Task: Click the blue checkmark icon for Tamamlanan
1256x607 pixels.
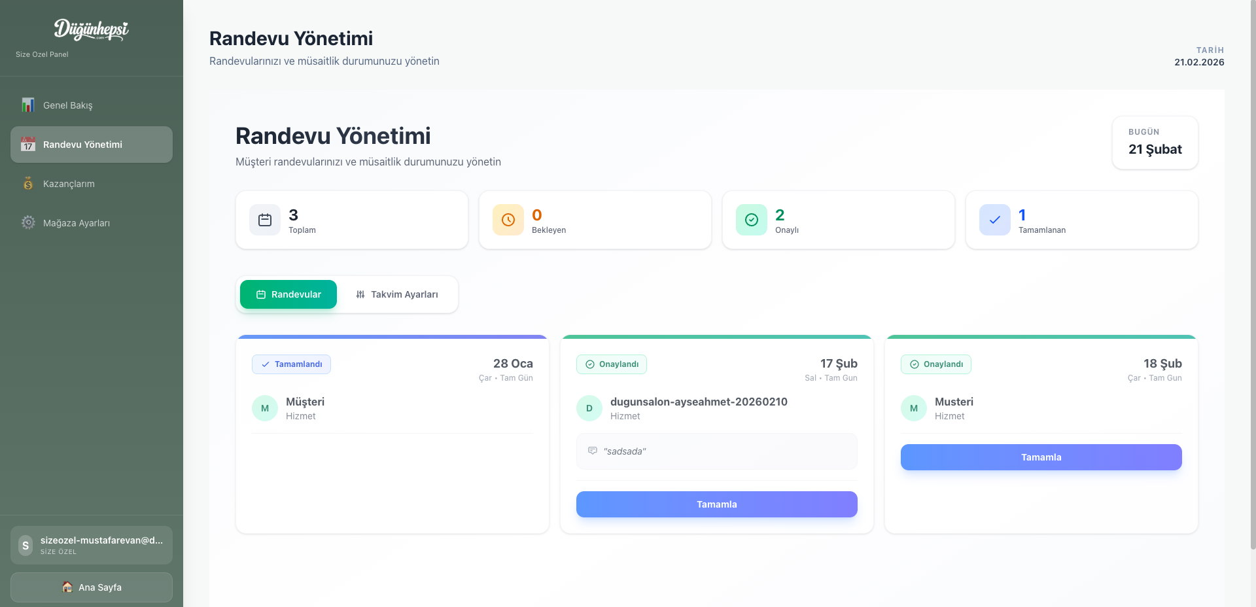Action: tap(995, 220)
